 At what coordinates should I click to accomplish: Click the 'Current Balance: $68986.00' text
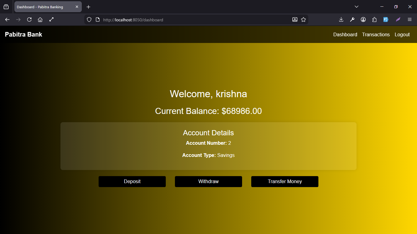[209, 111]
